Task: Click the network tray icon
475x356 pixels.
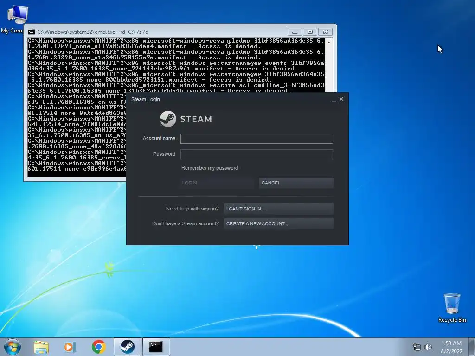Action: click(417, 347)
